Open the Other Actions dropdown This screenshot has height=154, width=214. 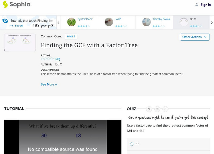[195, 37]
